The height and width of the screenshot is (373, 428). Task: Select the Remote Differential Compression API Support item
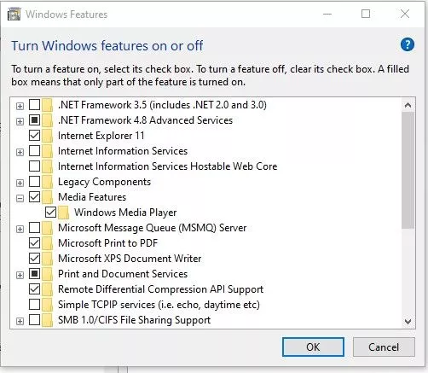point(160,289)
